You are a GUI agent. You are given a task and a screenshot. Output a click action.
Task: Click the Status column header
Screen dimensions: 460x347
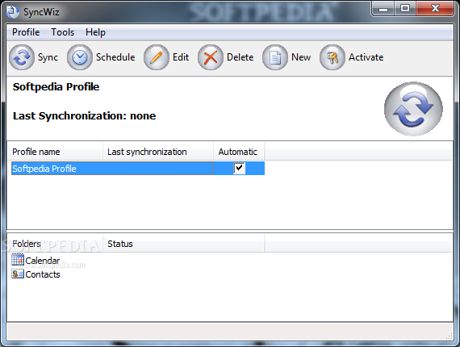point(184,244)
